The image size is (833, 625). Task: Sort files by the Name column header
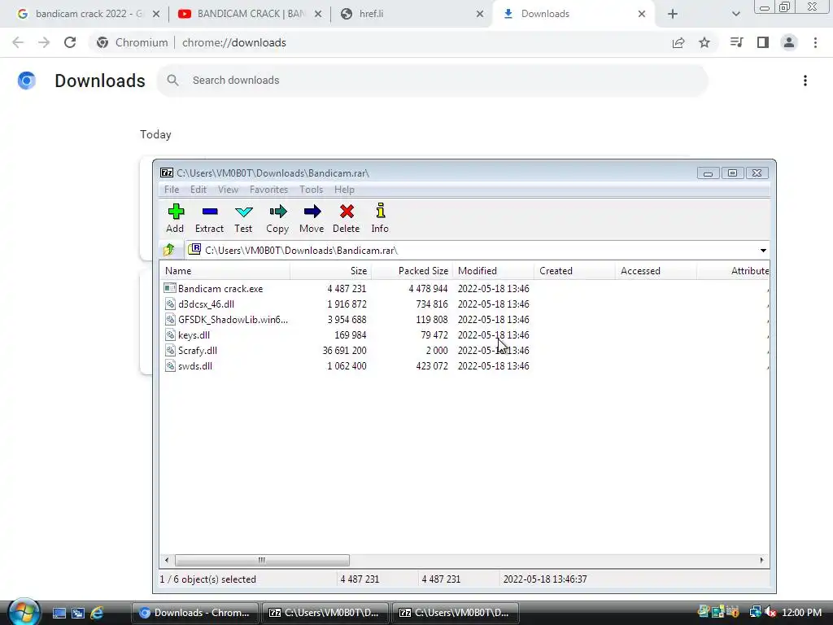tap(225, 270)
